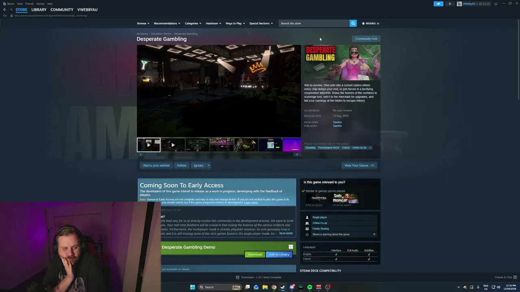Add the demo to Library
520x292 pixels.
(x=279, y=254)
